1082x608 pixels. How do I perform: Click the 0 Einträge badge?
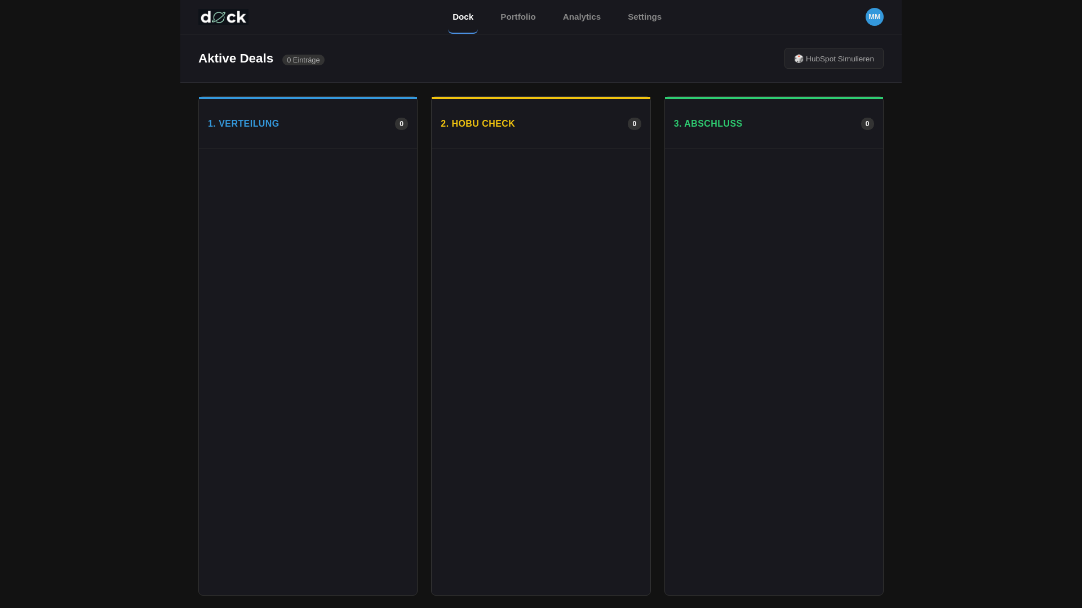click(303, 60)
